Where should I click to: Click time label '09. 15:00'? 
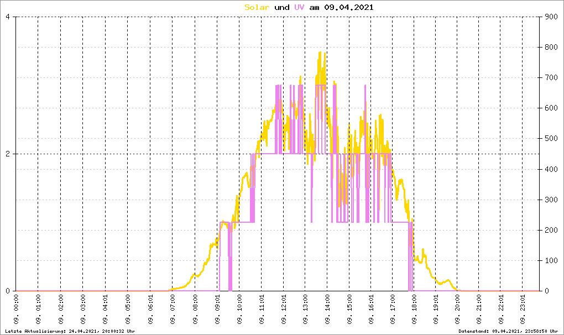(x=349, y=309)
